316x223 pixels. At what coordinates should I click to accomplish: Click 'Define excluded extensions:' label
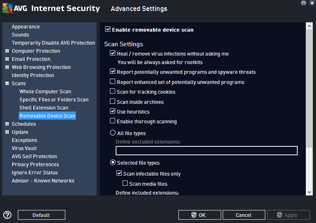point(148,142)
